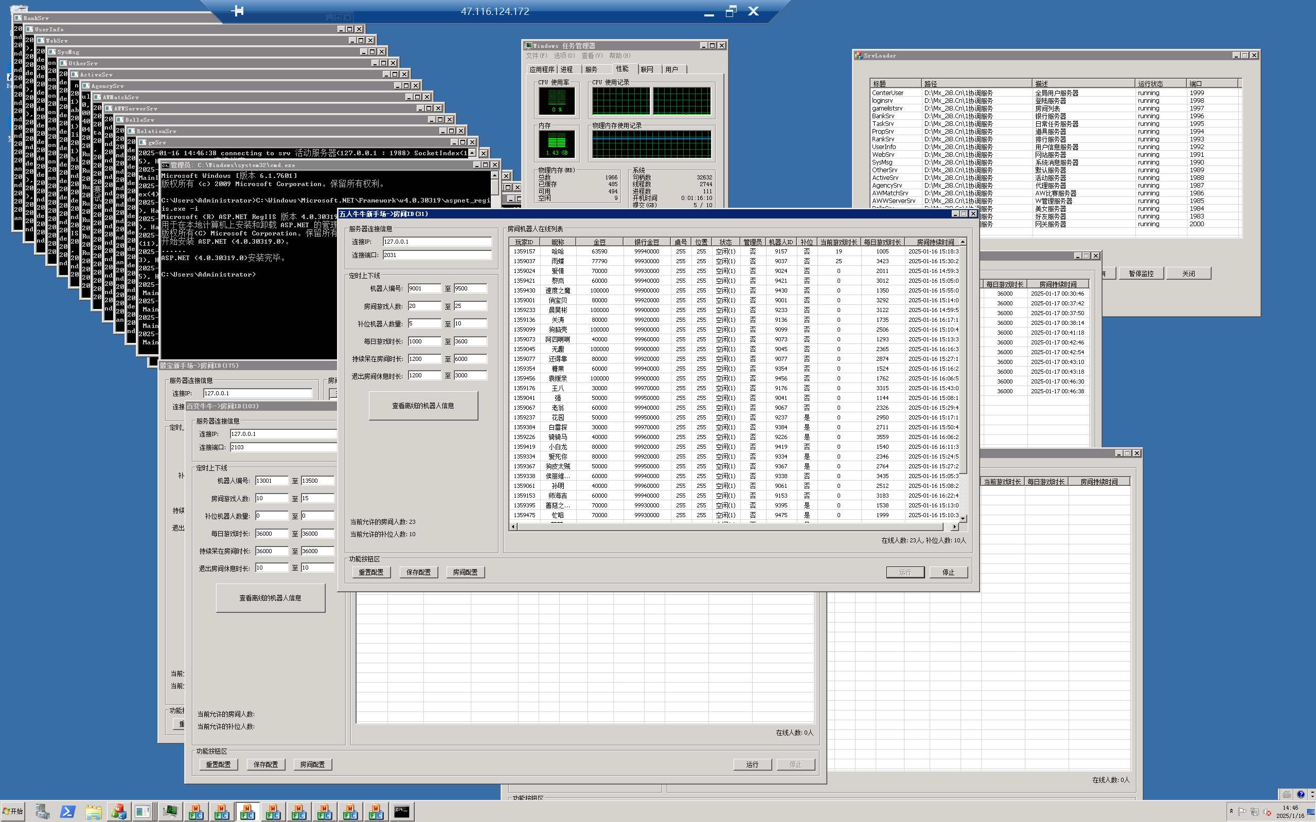Viewport: 1316px width, 822px height.
Task: Click the 连接端口 field showing 2031
Action: [x=437, y=255]
